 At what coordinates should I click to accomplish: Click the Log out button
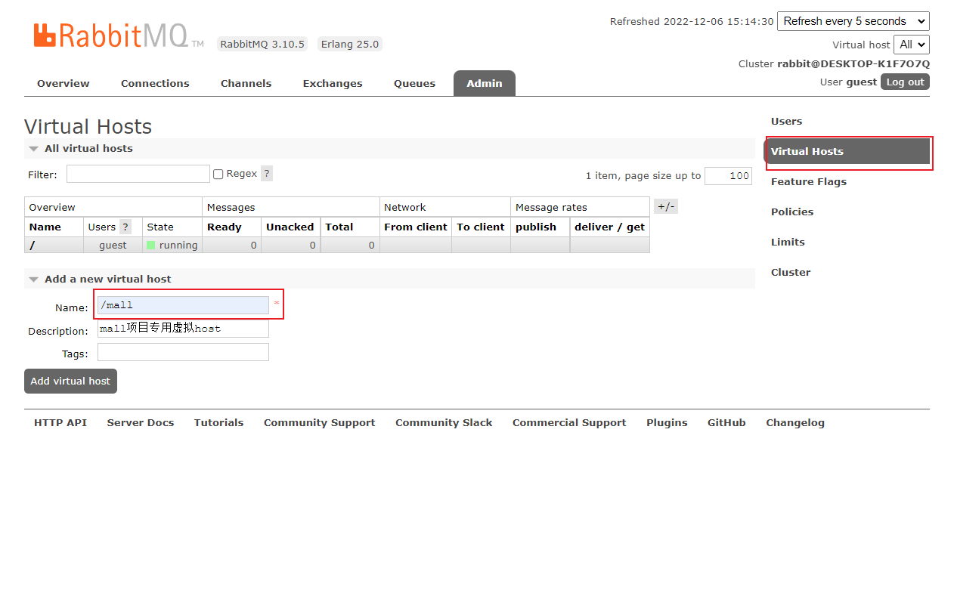point(905,82)
